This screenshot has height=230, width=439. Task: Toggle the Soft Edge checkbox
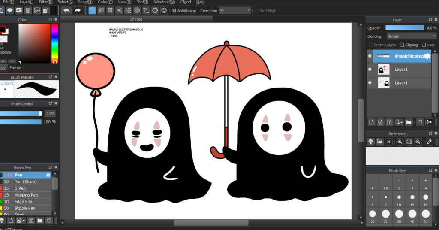(x=256, y=11)
